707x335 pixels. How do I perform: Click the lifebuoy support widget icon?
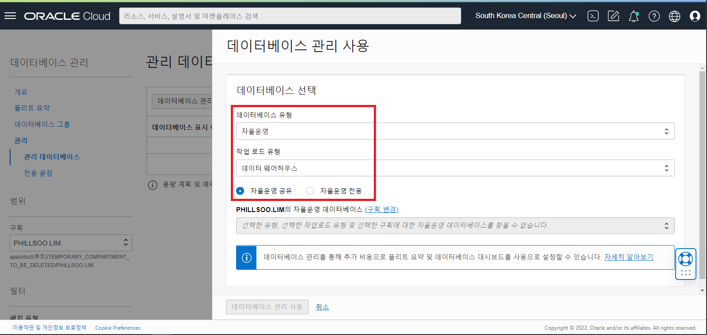(685, 259)
